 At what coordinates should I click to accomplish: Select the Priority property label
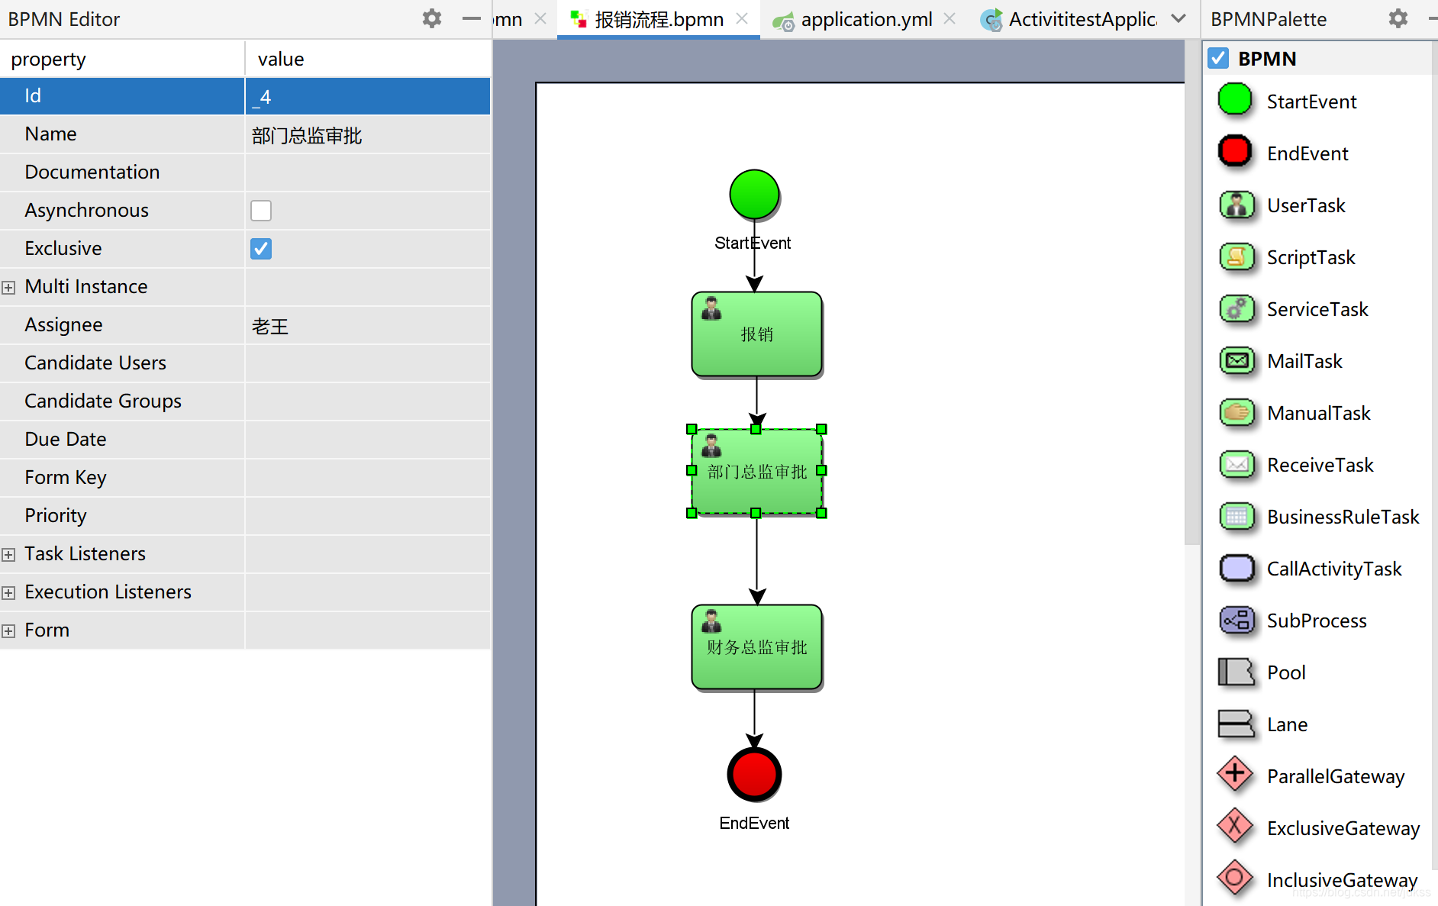pos(56,516)
